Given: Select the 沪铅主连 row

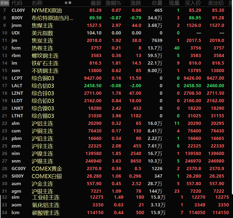Looking at the screenshot, I should click(116, 138).
